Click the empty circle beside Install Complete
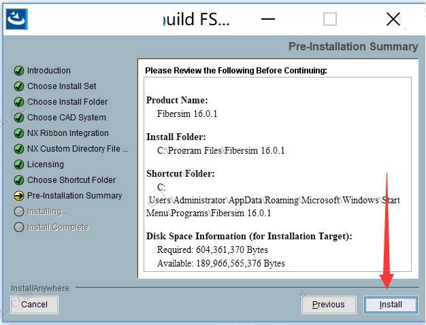This screenshot has width=426, height=325. pyautogui.click(x=19, y=227)
